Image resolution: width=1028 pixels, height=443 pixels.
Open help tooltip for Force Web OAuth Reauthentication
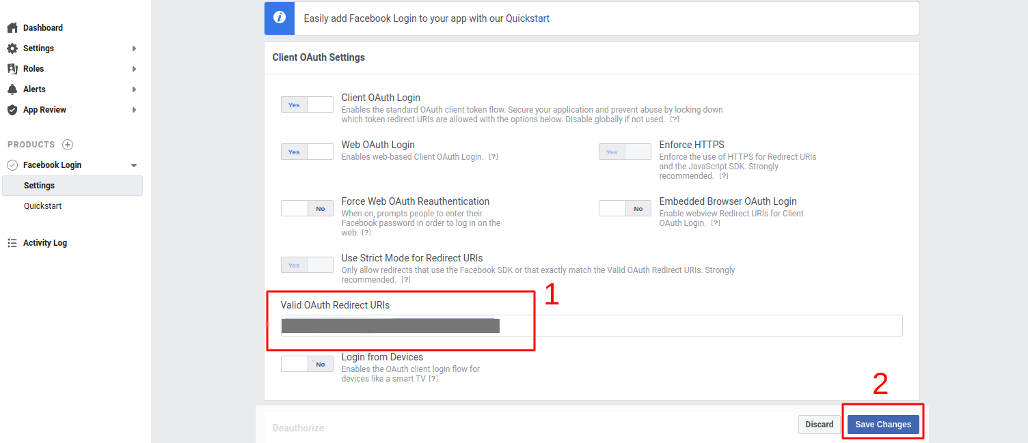click(366, 233)
